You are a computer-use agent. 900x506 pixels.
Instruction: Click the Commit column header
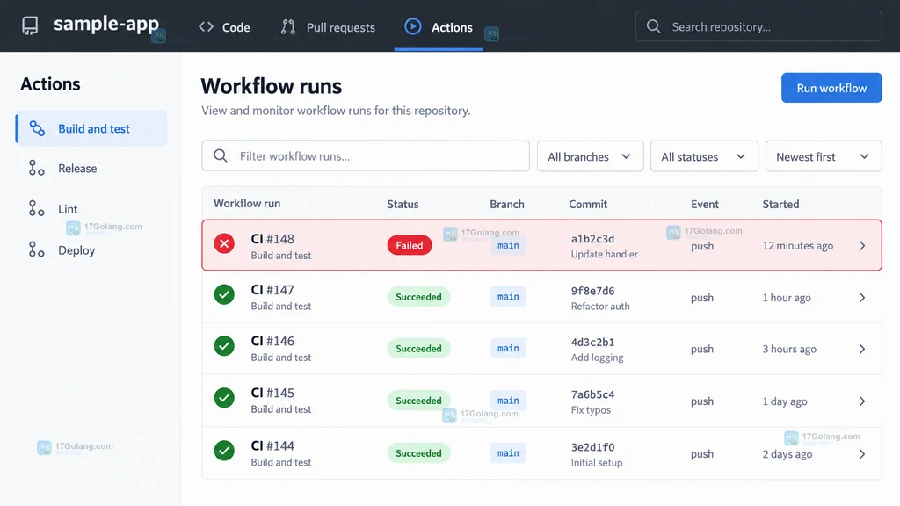(588, 204)
